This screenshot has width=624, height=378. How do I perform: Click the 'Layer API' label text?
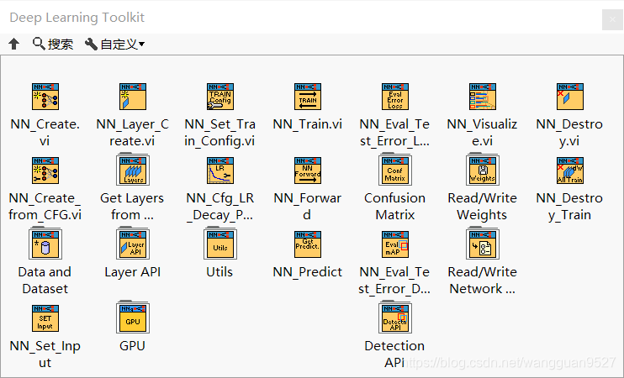pos(133,272)
